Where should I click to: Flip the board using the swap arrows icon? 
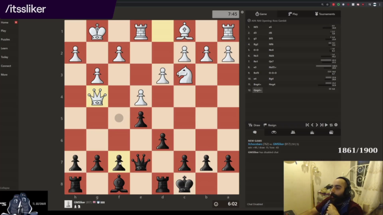point(331,125)
